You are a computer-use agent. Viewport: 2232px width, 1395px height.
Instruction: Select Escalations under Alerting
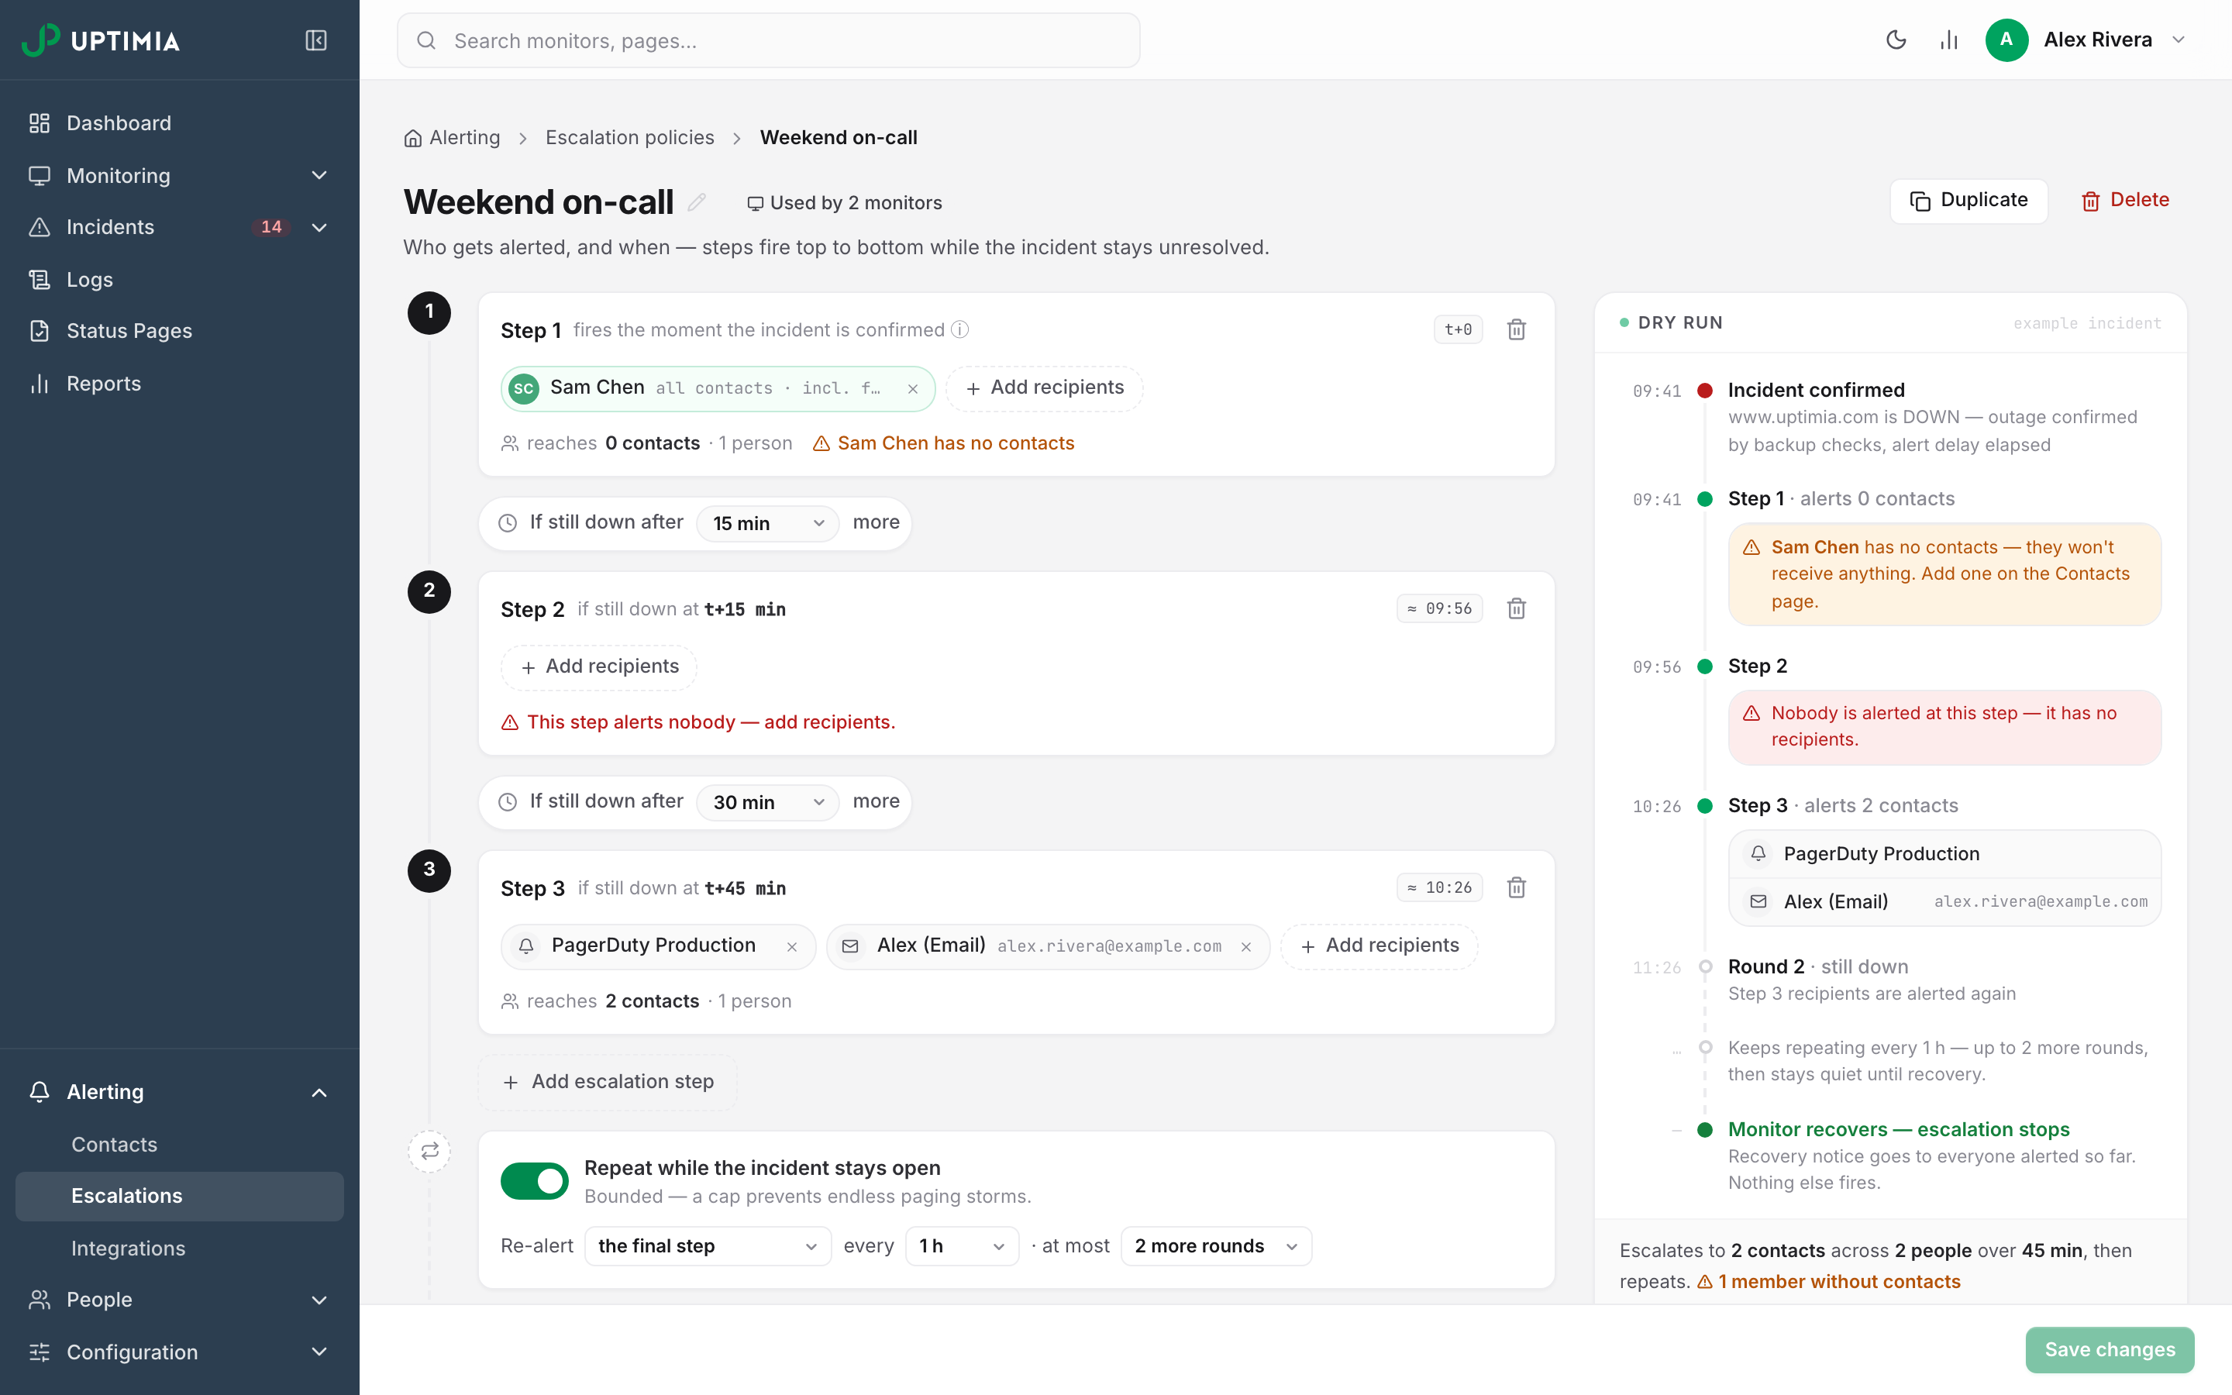(180, 1197)
